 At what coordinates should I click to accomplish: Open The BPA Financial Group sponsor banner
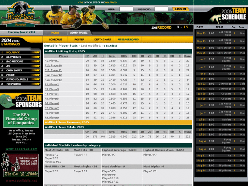[x=21, y=118]
